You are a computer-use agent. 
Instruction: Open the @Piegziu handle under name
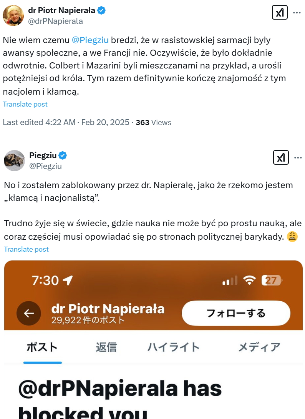pos(45,166)
